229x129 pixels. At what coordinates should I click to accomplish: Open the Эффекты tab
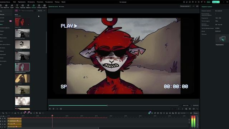pyautogui.click(x=28, y=6)
